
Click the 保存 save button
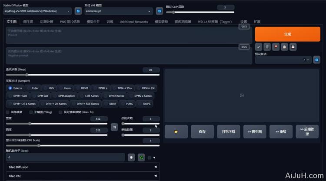tap(202, 131)
